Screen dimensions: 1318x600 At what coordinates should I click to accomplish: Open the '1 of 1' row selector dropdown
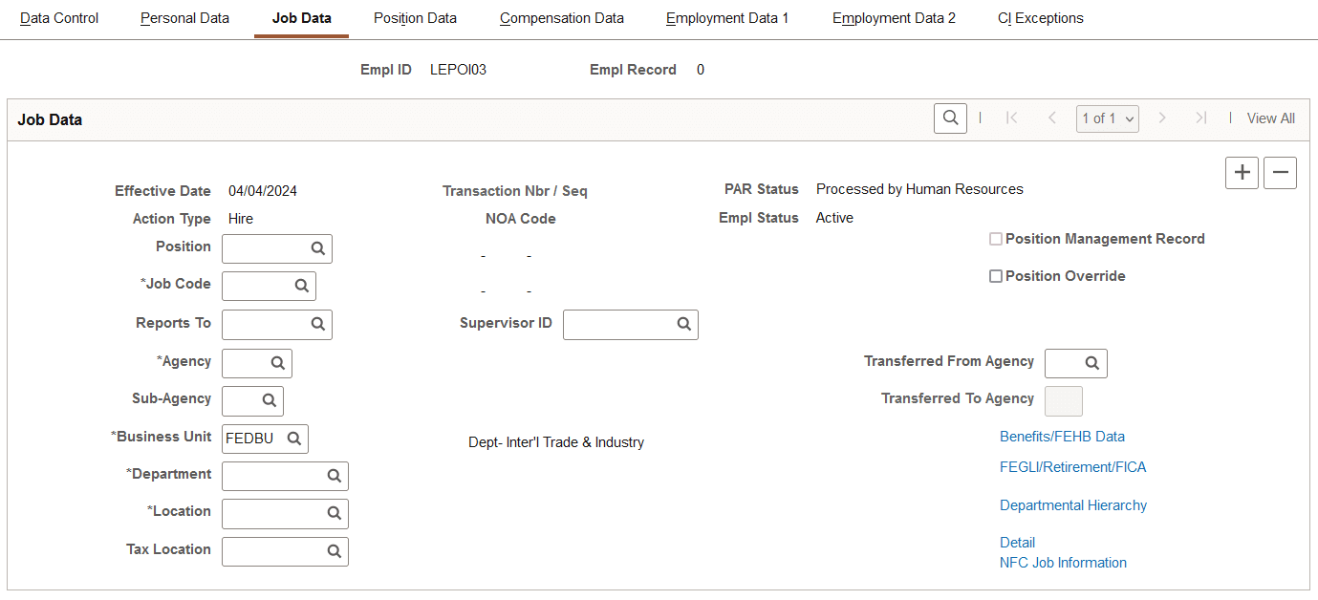pyautogui.click(x=1107, y=118)
